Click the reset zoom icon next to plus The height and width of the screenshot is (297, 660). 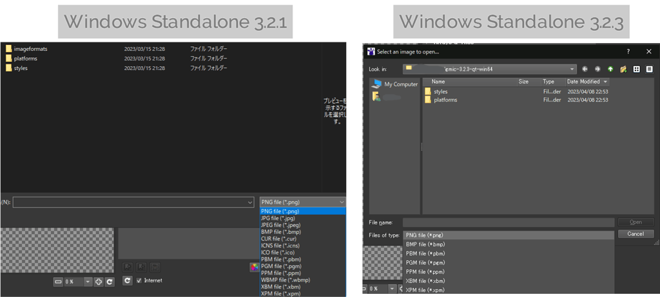pyautogui.click(x=110, y=282)
